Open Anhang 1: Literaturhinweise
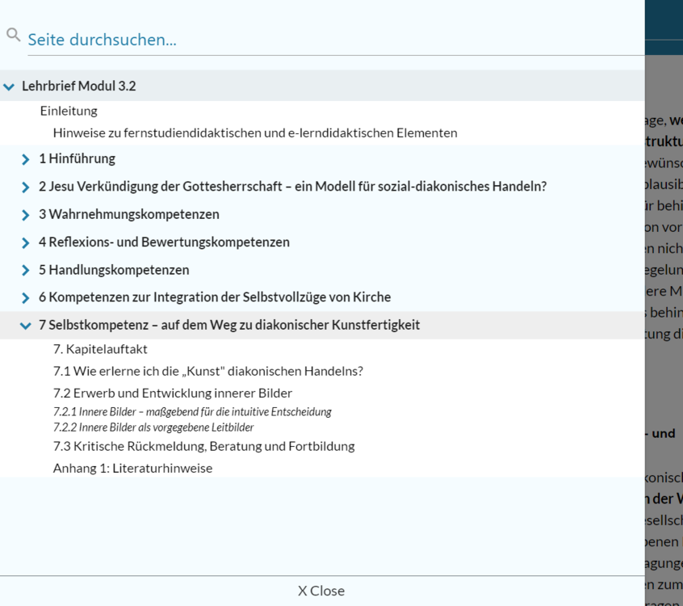 coord(132,468)
